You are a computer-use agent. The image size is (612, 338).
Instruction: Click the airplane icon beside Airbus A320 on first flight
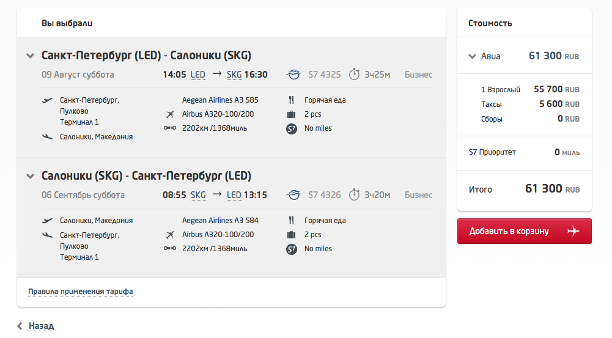(x=170, y=114)
